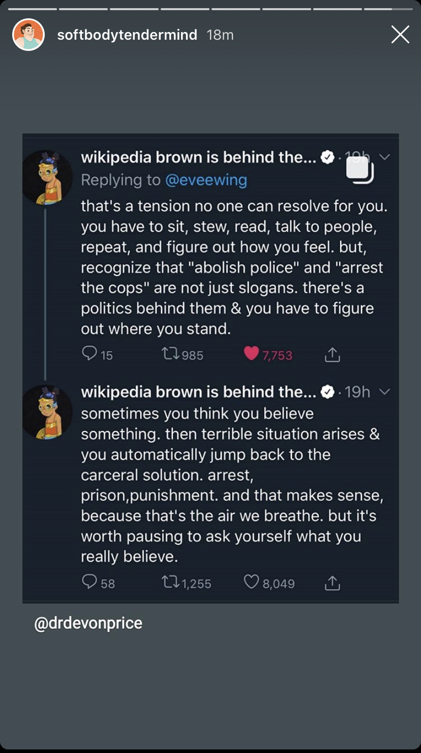This screenshot has width=421, height=753.
Task: Open avatar of second tweet author
Action: click(48, 412)
